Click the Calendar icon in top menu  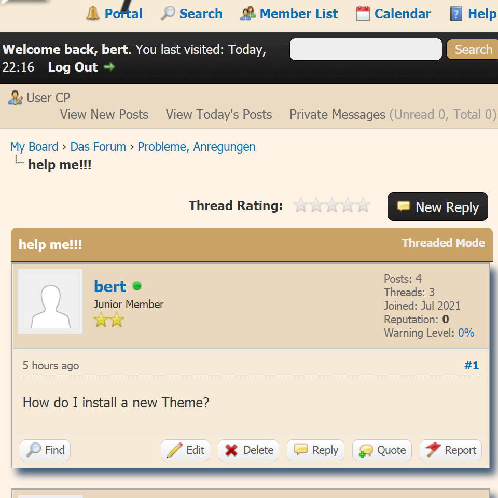point(363,13)
